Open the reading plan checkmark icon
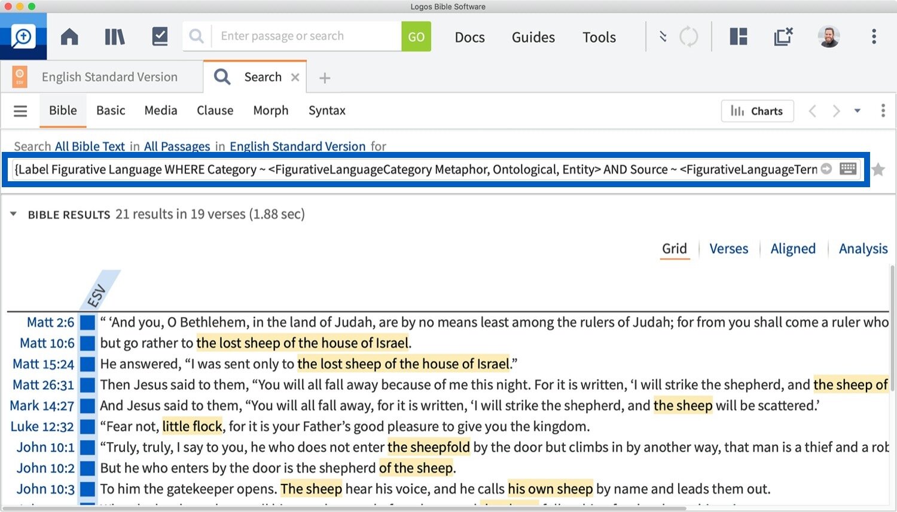Image resolution: width=897 pixels, height=512 pixels. pos(160,36)
